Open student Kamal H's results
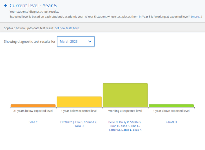The image size is (205, 150). 171,122
